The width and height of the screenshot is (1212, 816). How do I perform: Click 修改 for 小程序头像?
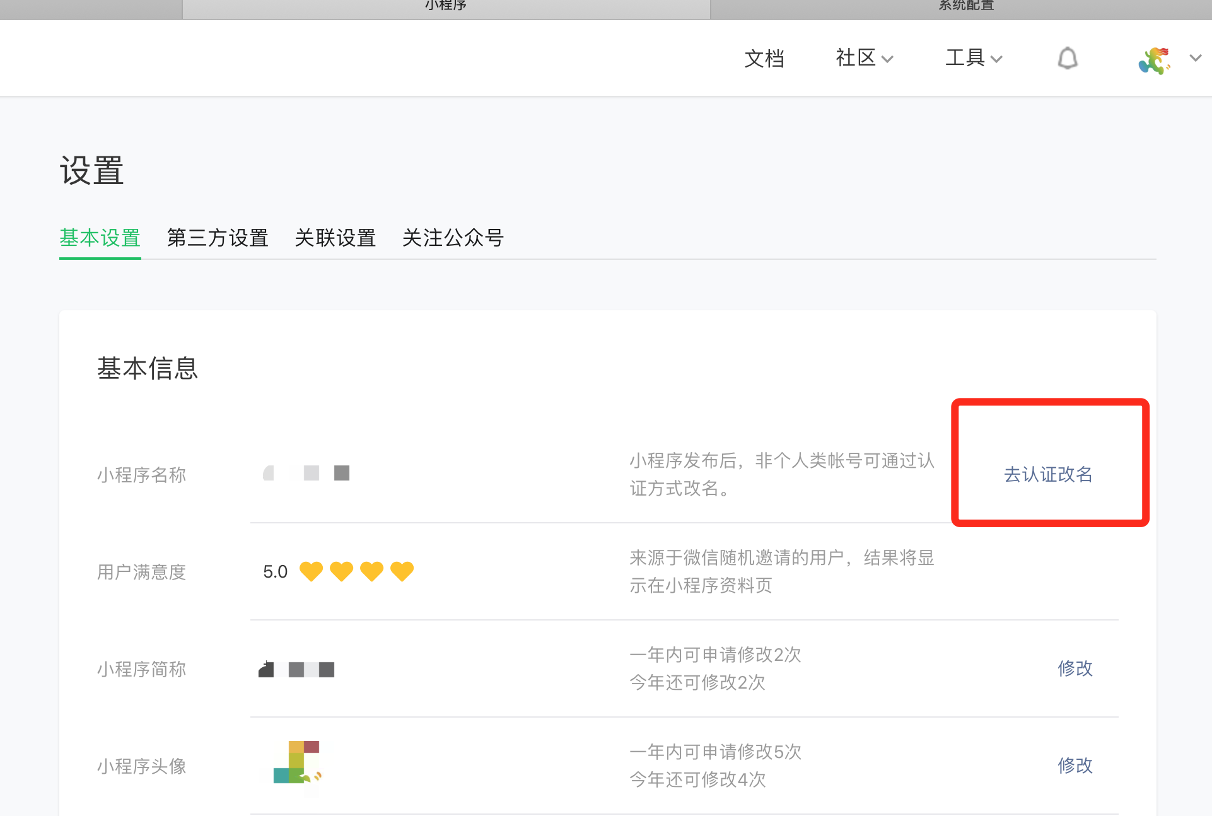pos(1075,766)
